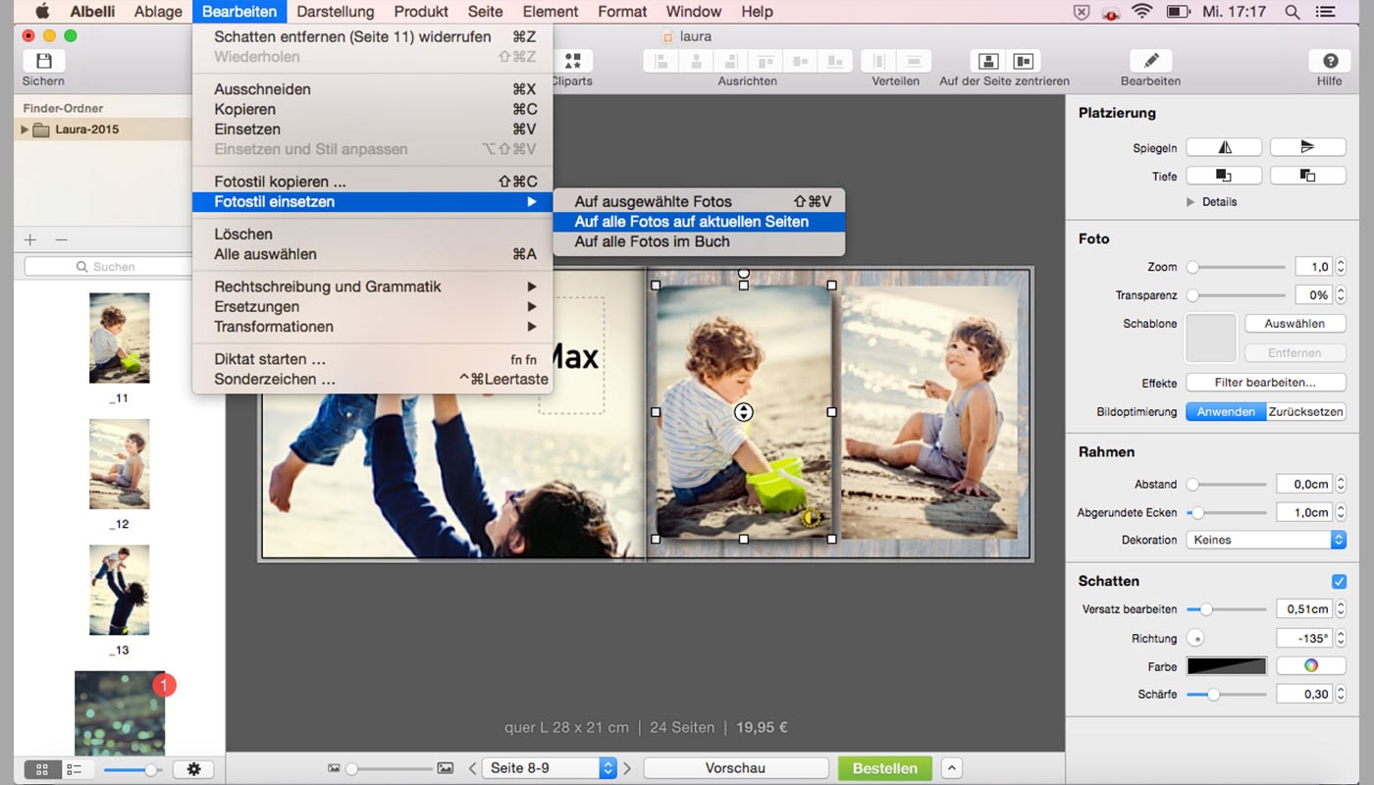
Task: Select Zurücksetzen for Bildoptimierung
Action: pyautogui.click(x=1305, y=412)
